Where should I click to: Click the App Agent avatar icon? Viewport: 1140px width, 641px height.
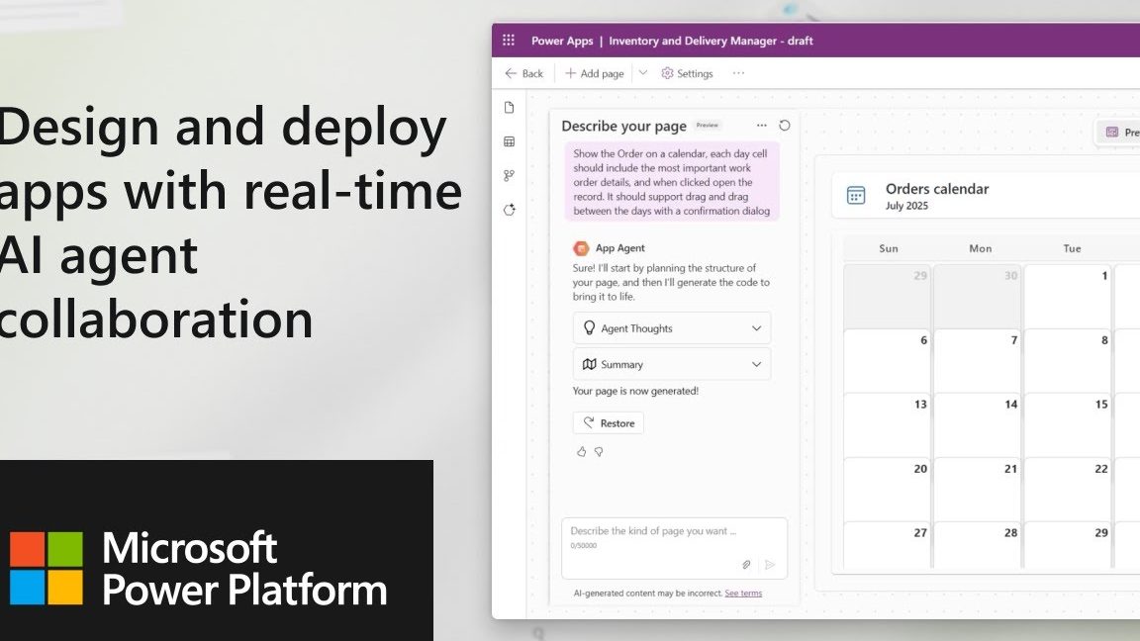581,248
